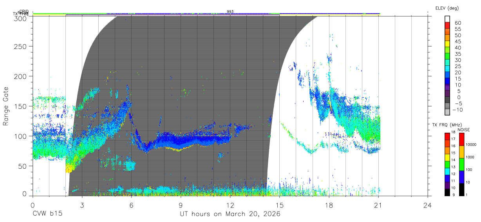481x222 pixels.
Task: Click the yellow segment of the ELEV color bar
Action: 447,44
